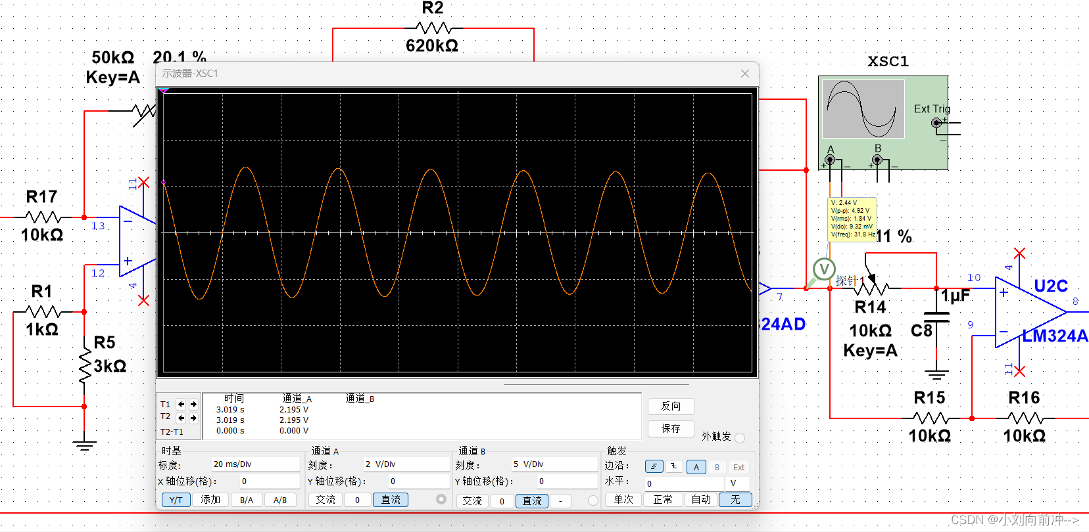Toggle channel B invert minus button
Image resolution: width=1089 pixels, height=532 pixels.
(x=560, y=501)
